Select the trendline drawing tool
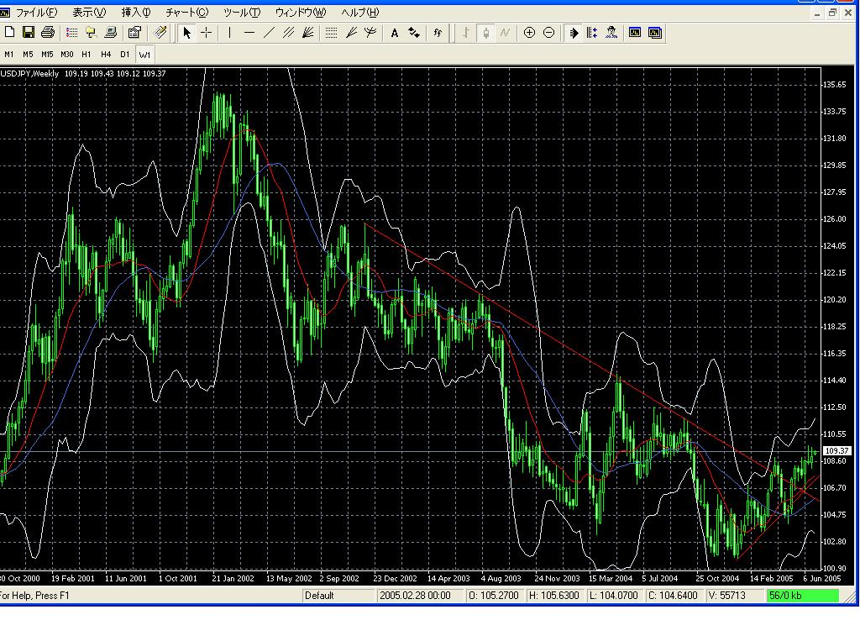The height and width of the screenshot is (620, 860). (x=268, y=33)
